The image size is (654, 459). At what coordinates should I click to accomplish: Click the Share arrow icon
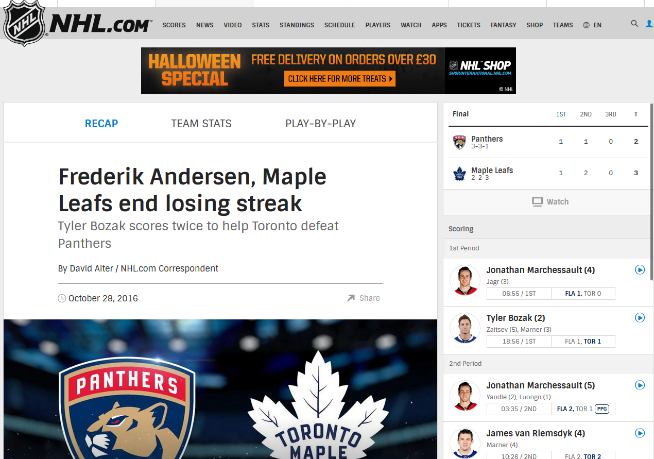[x=351, y=298]
